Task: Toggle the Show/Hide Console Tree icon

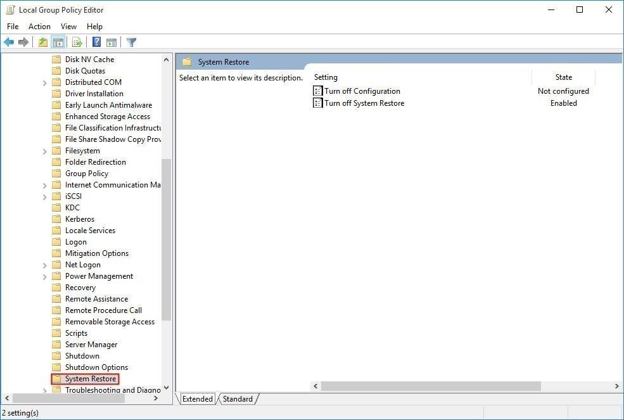Action: (58, 42)
